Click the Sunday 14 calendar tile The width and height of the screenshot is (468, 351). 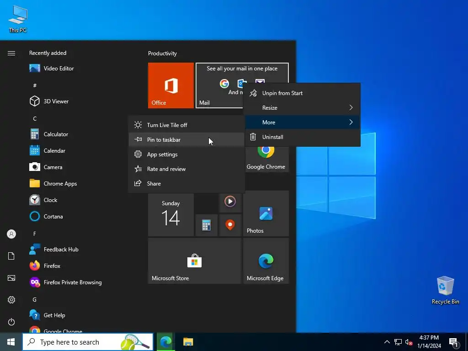pos(171,215)
